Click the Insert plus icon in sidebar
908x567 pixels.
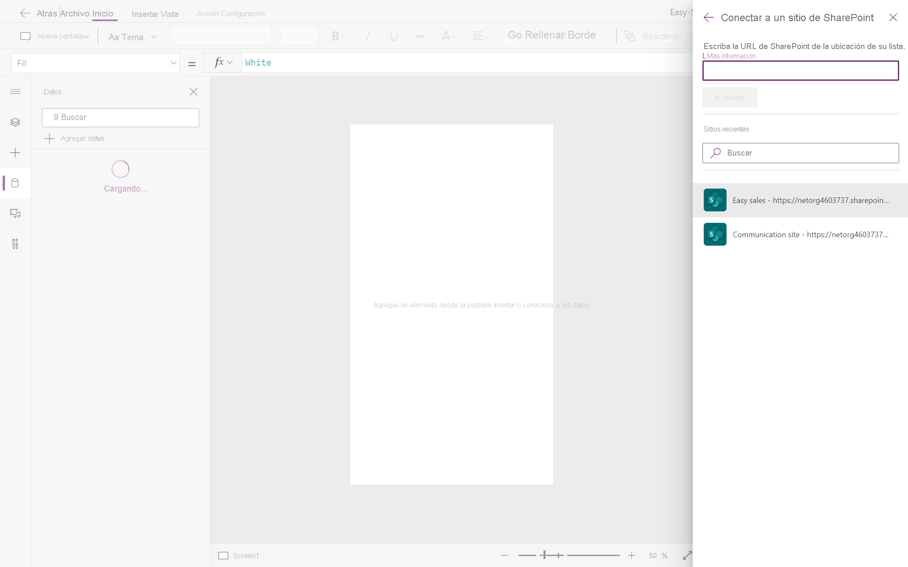[15, 153]
